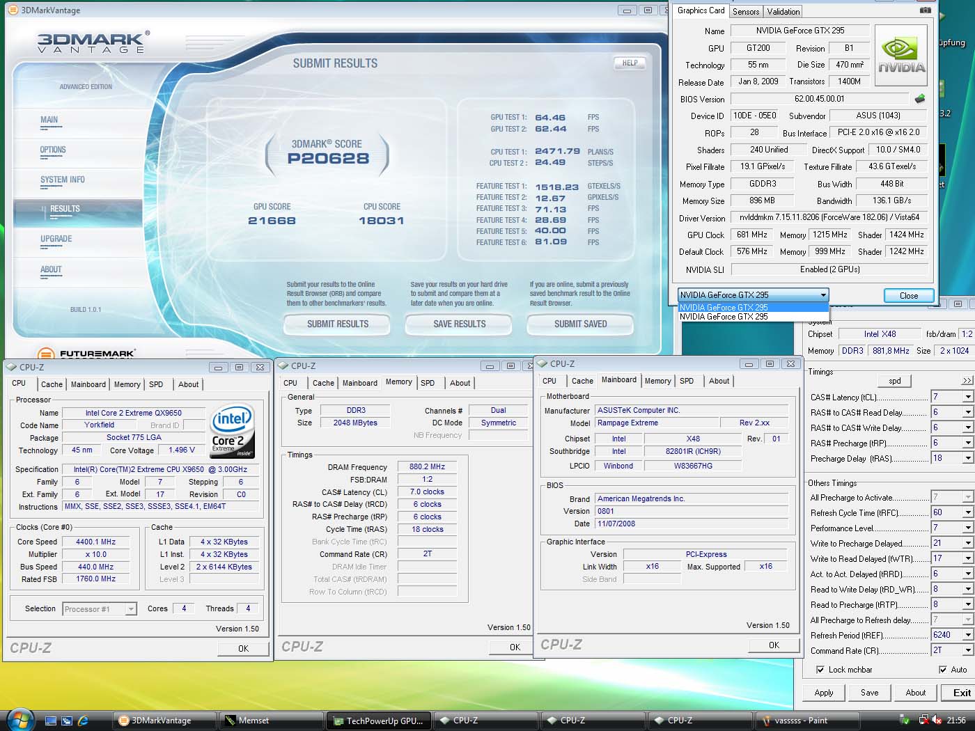This screenshot has height=731, width=975.
Task: Click the Switch between windows quick launch icon
Action: [67, 721]
